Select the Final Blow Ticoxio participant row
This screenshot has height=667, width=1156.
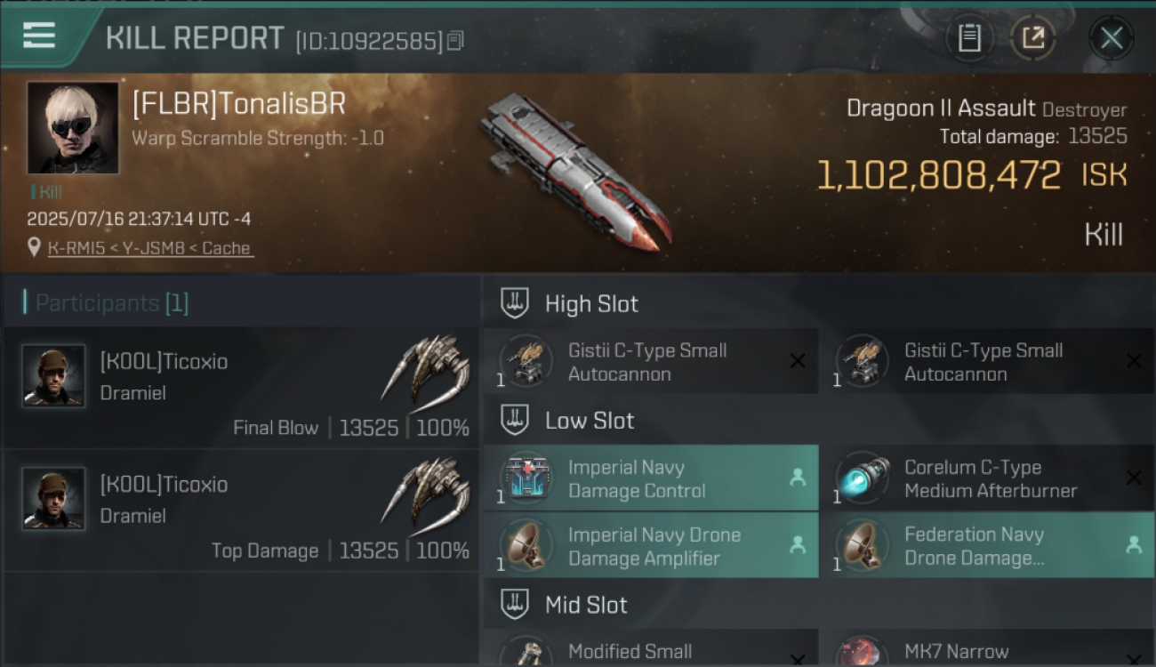241,387
